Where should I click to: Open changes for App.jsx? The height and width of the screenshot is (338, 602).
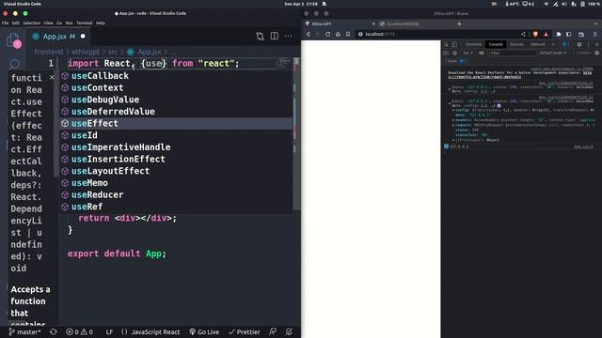click(x=260, y=37)
